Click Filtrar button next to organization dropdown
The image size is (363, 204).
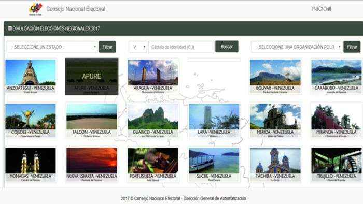click(352, 47)
